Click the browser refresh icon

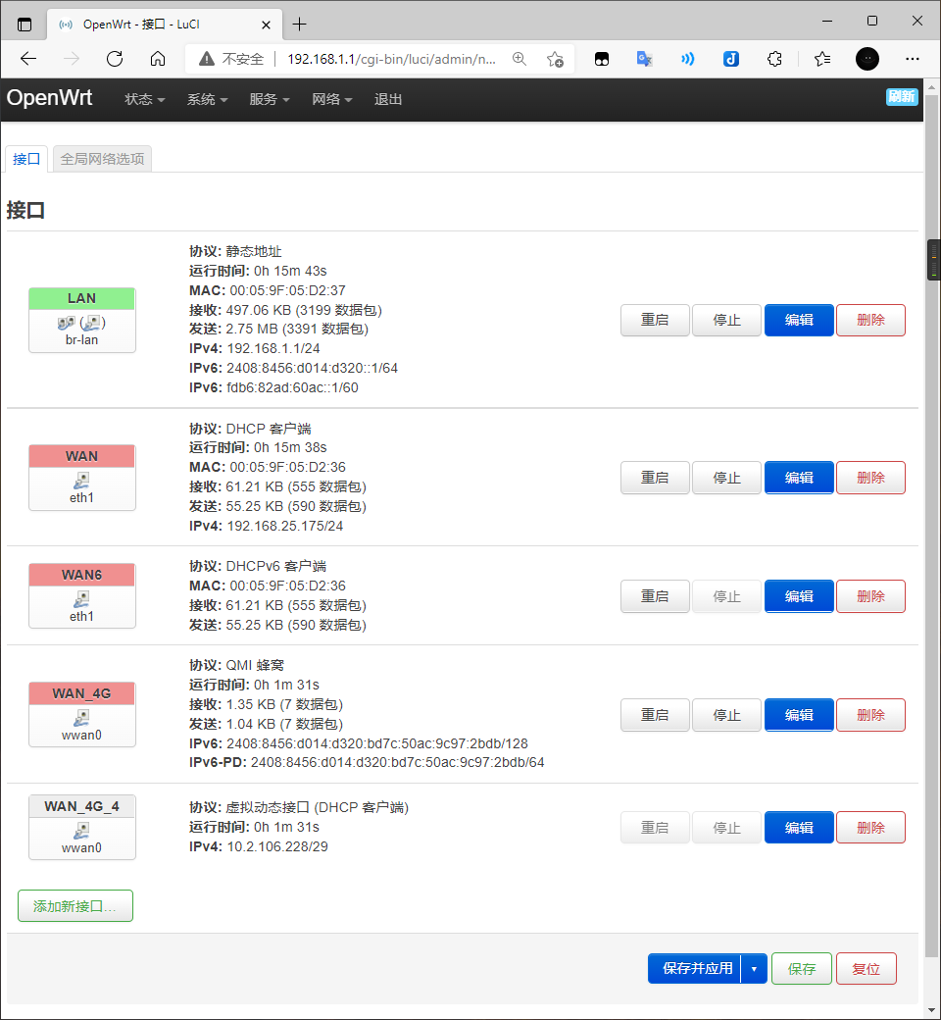point(115,59)
